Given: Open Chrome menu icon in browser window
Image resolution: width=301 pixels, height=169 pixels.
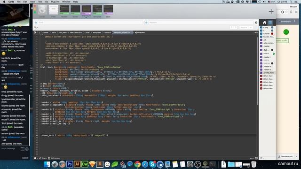Looking at the screenshot, I should click(x=296, y=12).
